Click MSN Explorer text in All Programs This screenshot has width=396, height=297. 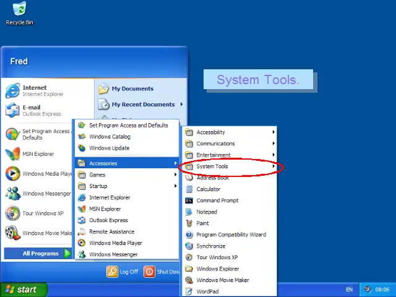coord(105,209)
